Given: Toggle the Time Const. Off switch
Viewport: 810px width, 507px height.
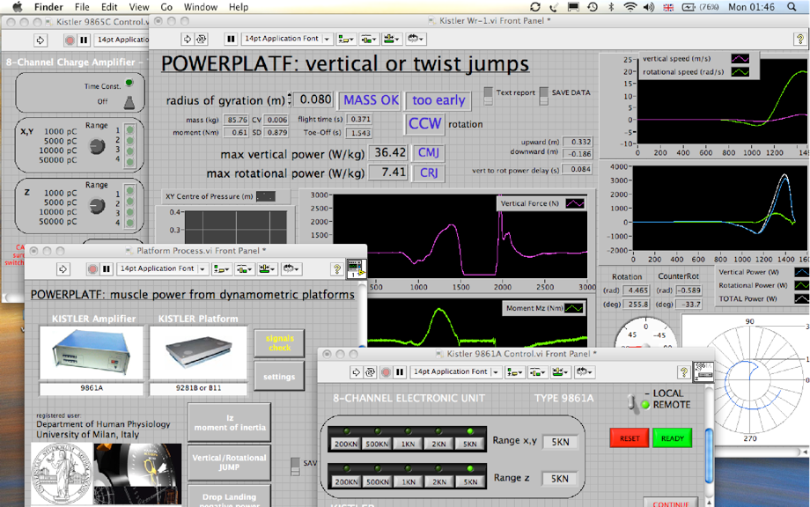Looking at the screenshot, I should [129, 102].
